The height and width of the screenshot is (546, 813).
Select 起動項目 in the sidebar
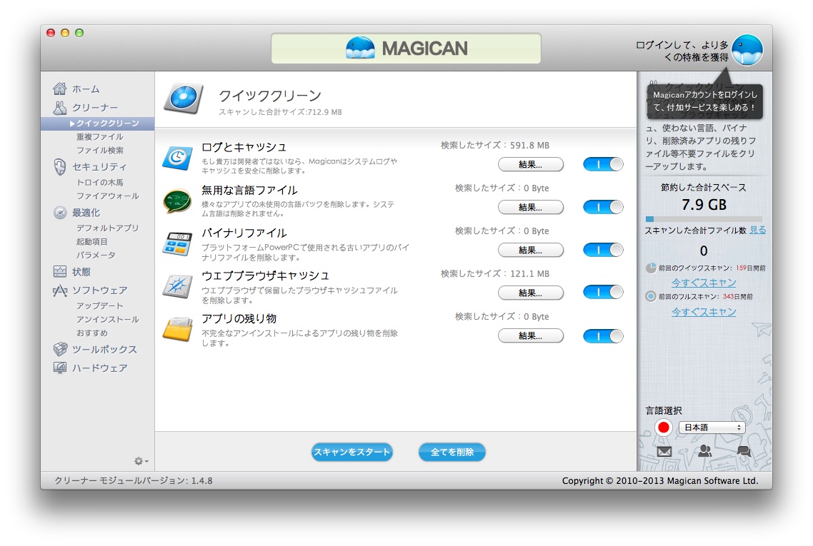click(x=91, y=241)
